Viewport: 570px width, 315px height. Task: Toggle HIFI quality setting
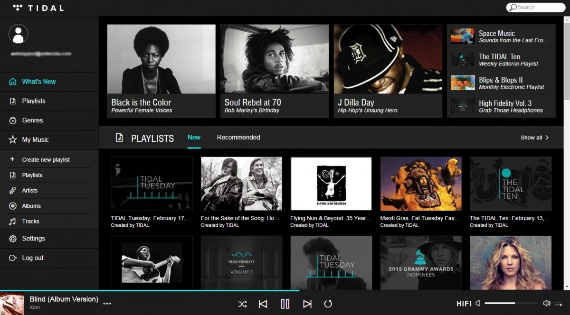(x=464, y=304)
